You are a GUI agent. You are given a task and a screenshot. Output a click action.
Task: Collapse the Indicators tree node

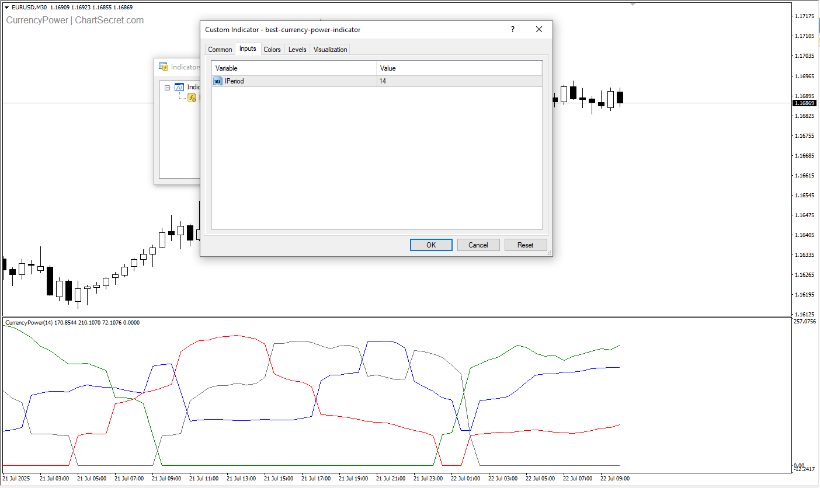pos(168,88)
